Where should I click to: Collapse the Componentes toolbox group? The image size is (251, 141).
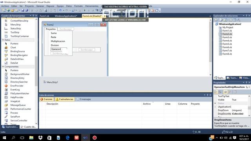(3, 67)
